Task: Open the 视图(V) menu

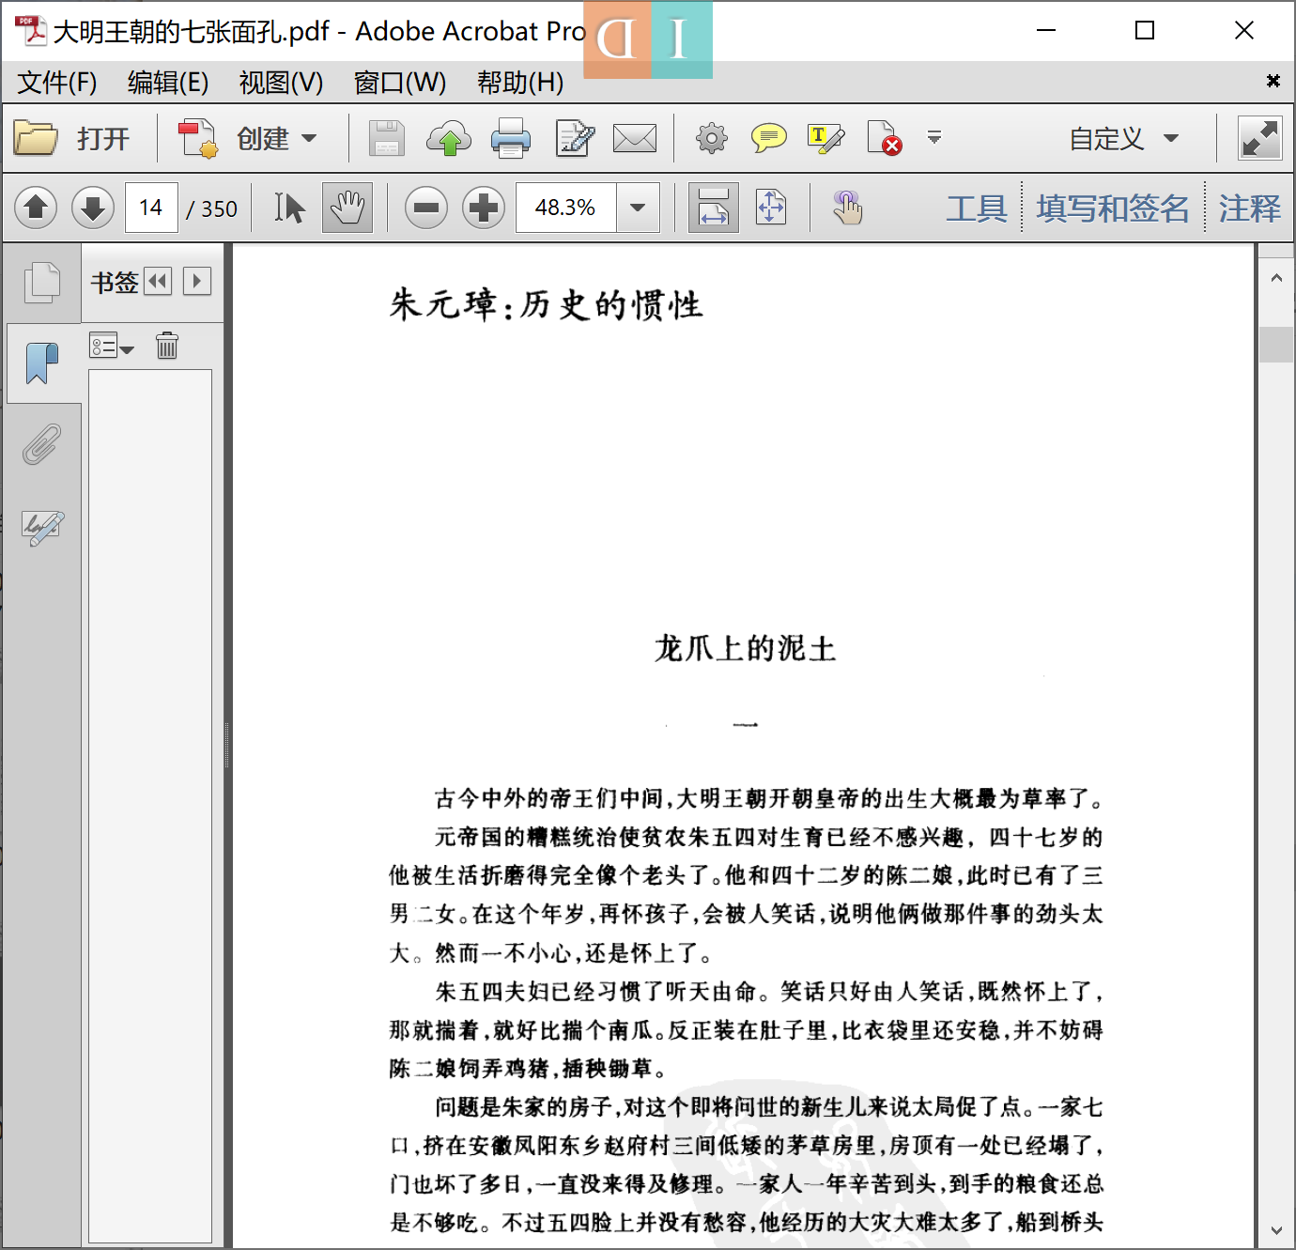Action: 281,83
